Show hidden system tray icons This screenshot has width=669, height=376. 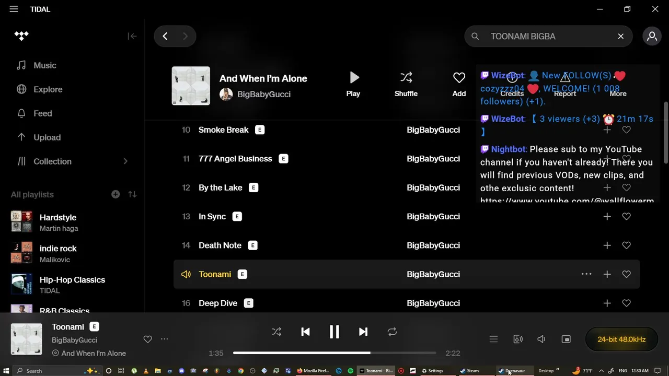click(x=601, y=371)
